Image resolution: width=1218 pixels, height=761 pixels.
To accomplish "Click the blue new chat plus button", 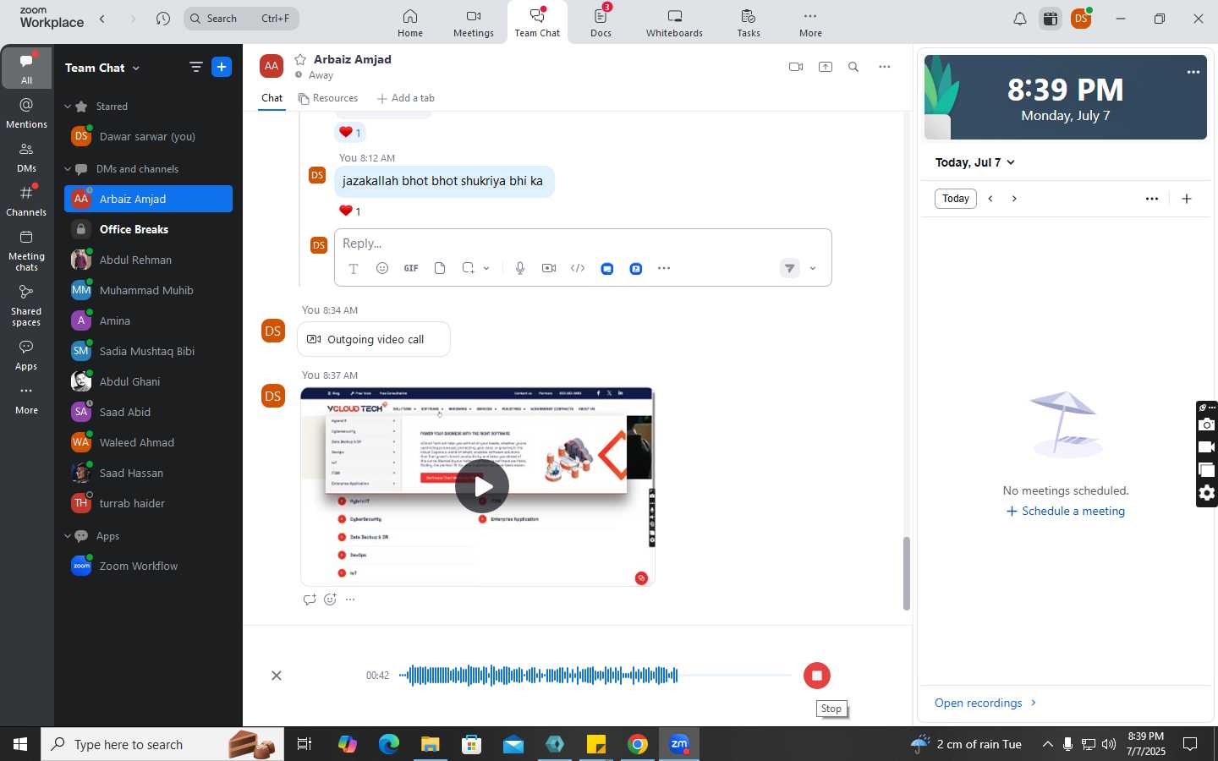I will click(222, 67).
